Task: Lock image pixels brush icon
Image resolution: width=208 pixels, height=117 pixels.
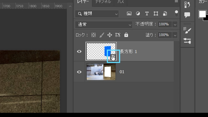Action: (102, 35)
